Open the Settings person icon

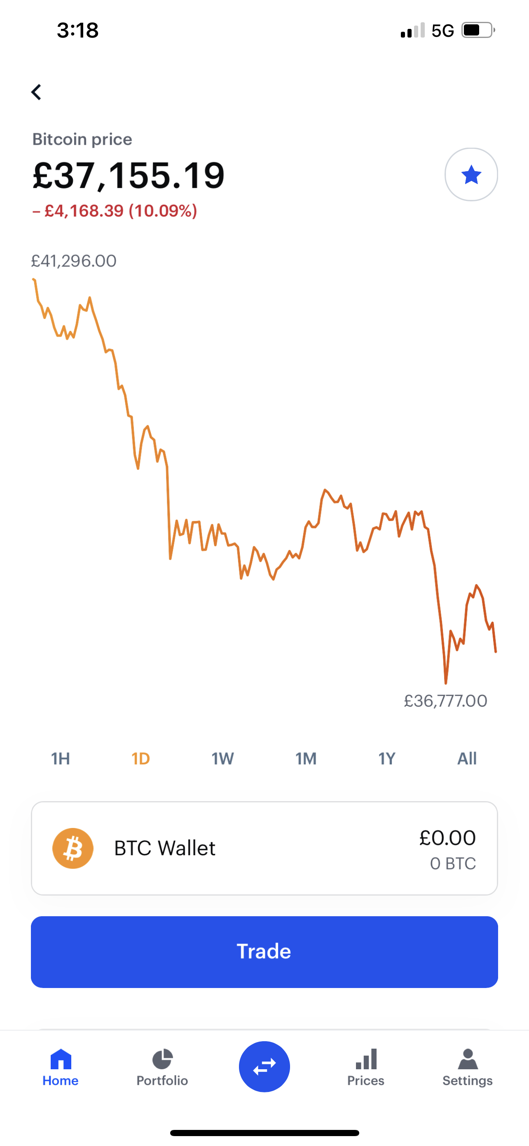pos(468,1059)
